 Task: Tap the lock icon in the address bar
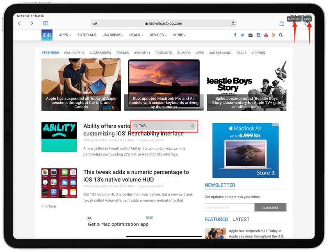pyautogui.click(x=146, y=24)
